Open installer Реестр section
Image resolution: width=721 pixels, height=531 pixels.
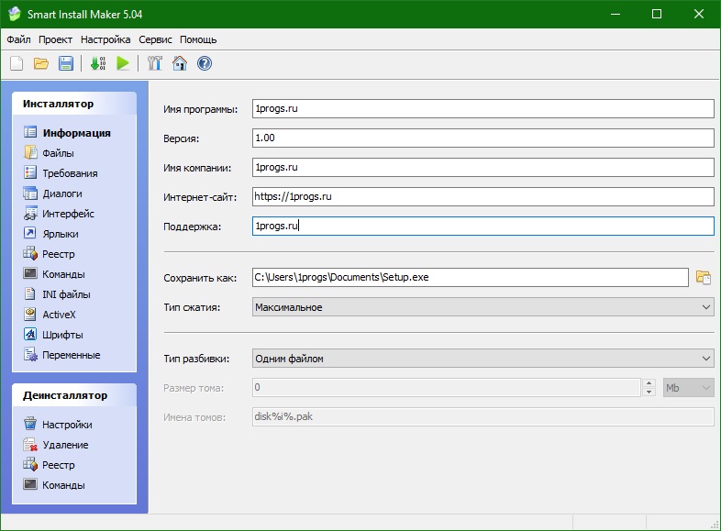[x=49, y=254]
